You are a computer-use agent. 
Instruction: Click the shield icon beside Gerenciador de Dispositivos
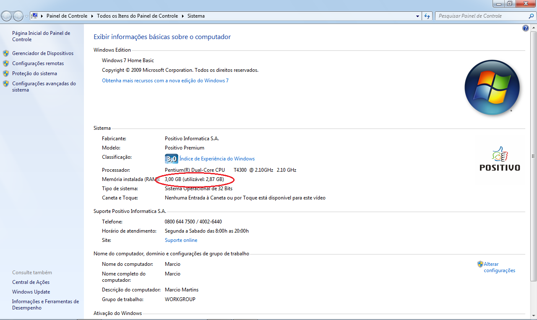coord(6,53)
